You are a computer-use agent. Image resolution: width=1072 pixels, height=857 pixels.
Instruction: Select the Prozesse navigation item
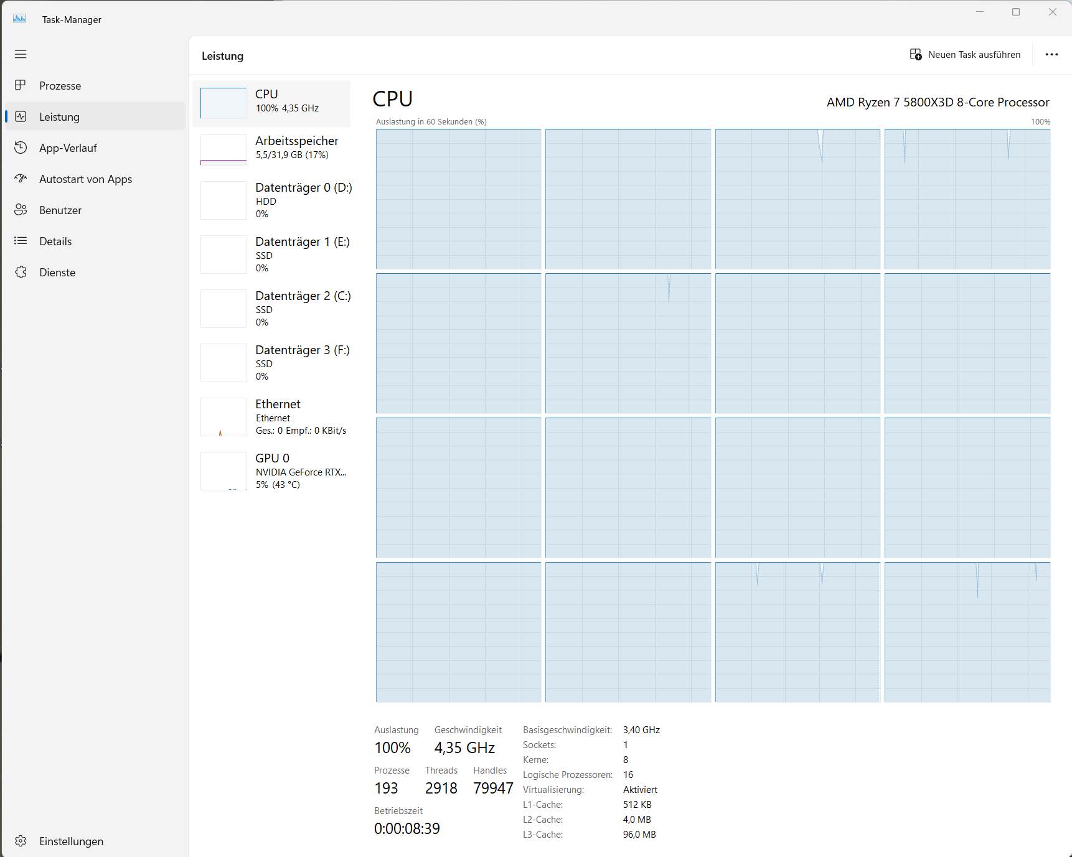(x=95, y=85)
